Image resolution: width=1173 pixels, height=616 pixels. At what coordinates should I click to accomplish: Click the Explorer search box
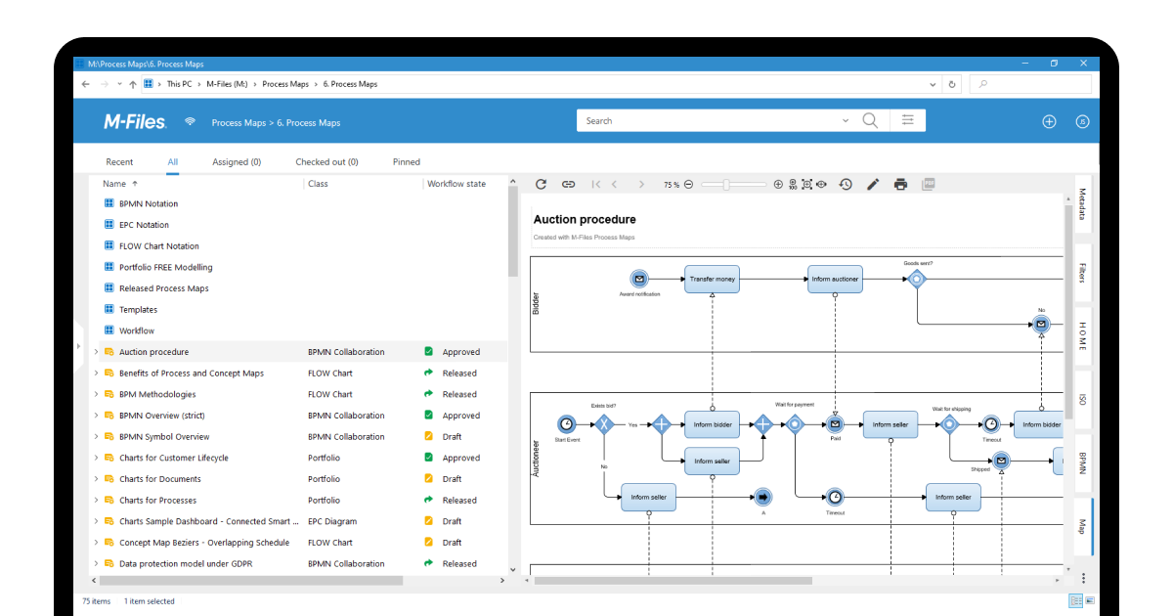pyautogui.click(x=1030, y=84)
